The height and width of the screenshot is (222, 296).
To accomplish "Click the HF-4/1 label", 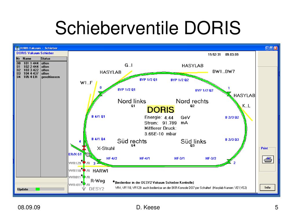I will (x=145, y=158).
